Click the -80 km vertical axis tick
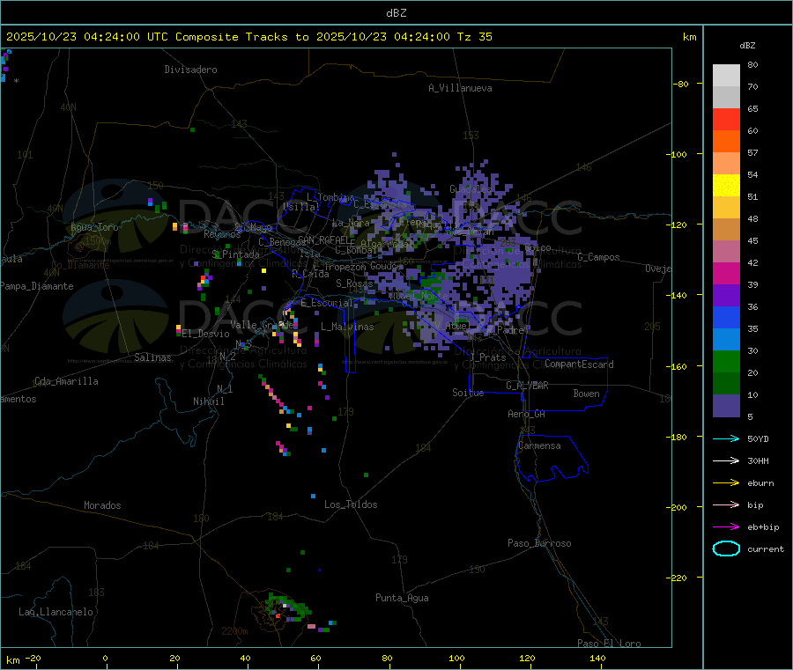The width and height of the screenshot is (793, 670). pos(681,84)
